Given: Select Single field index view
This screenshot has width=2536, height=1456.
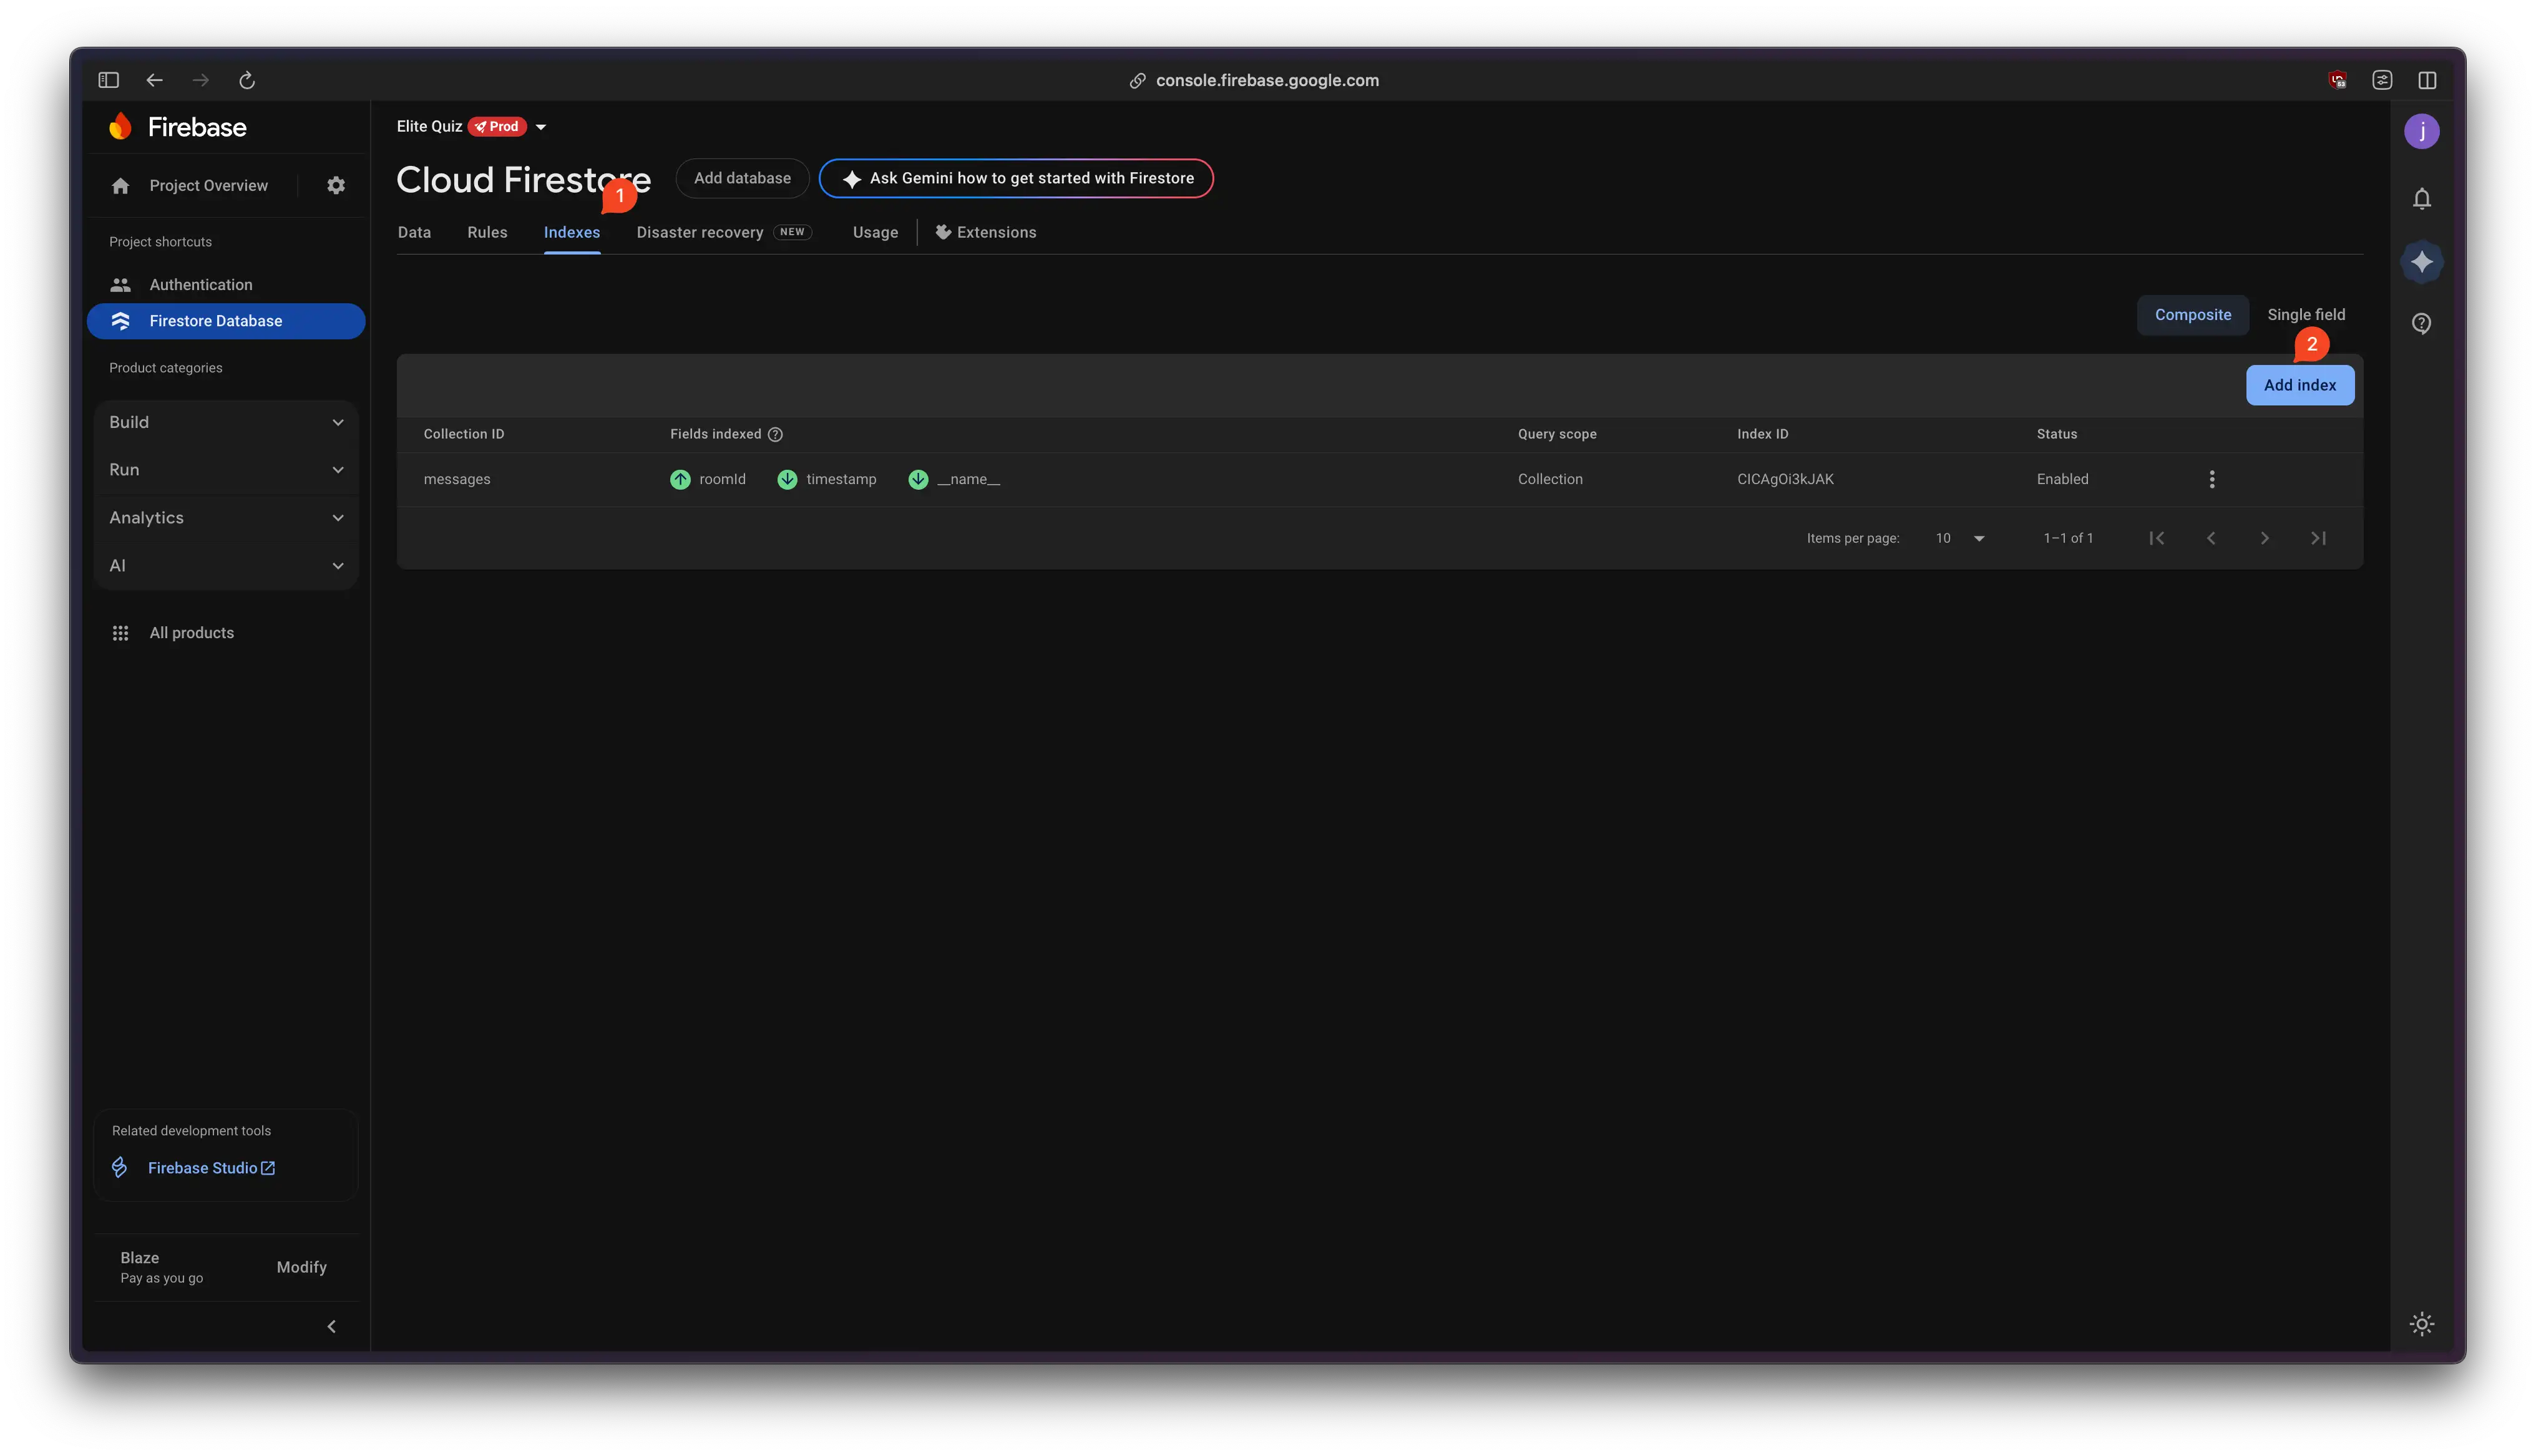Looking at the screenshot, I should 2305,315.
